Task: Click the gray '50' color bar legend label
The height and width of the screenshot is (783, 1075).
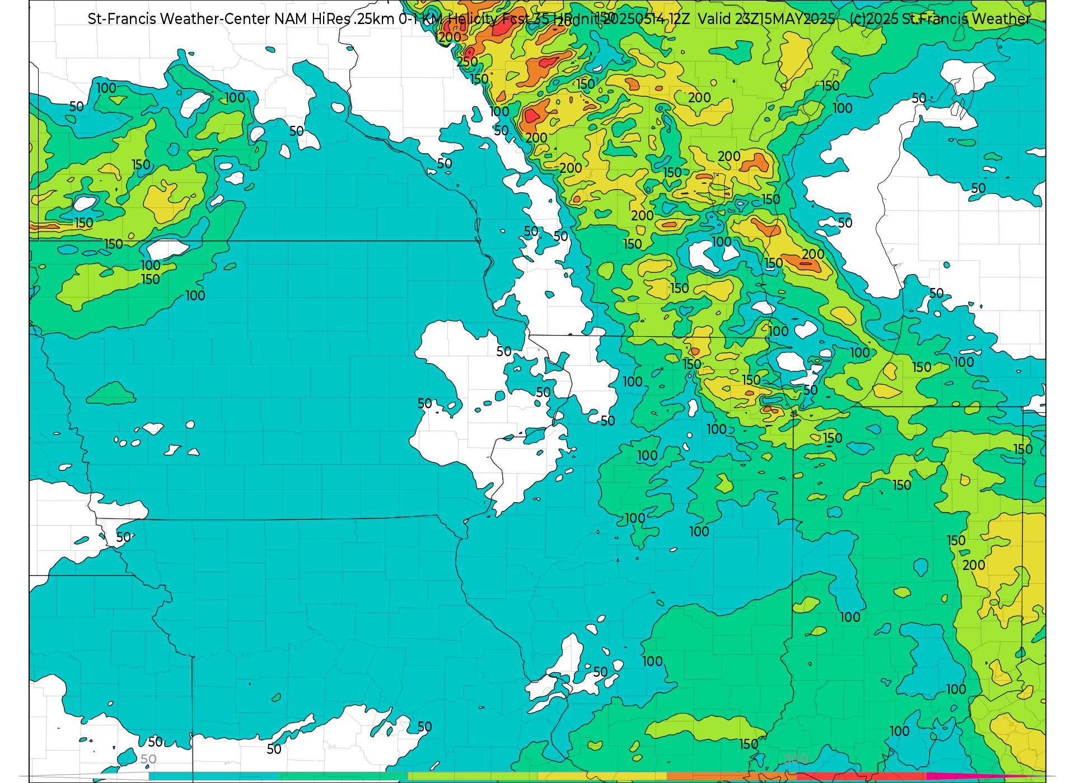Action: (148, 759)
